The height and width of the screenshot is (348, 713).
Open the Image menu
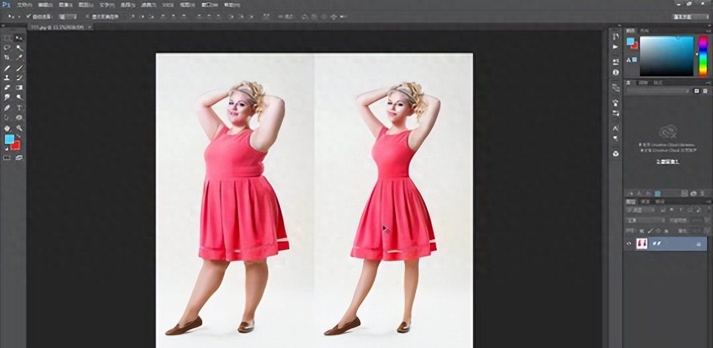[66, 5]
